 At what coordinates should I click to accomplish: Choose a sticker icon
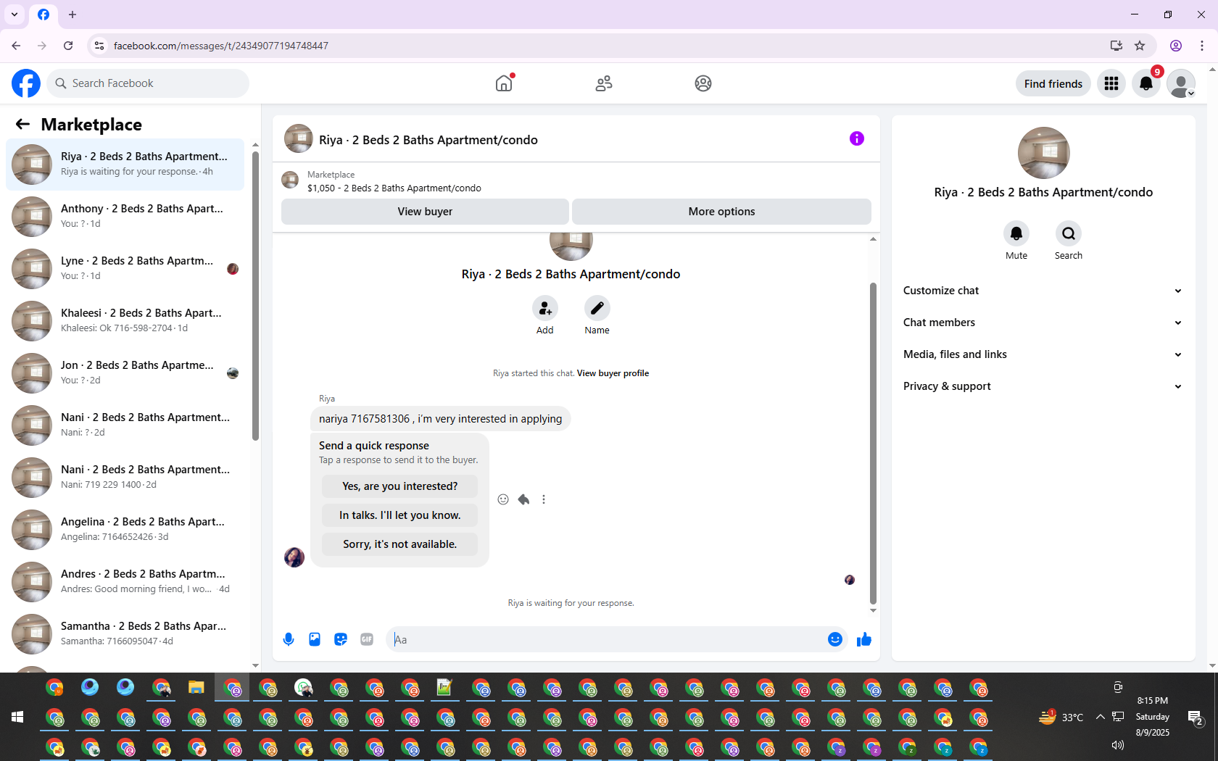[341, 639]
